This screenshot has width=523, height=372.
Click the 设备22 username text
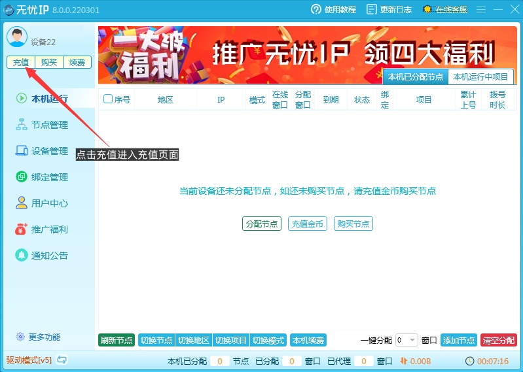(43, 42)
